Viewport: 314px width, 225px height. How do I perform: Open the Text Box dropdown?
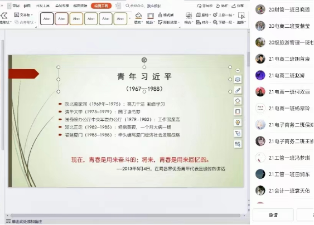pos(23,15)
